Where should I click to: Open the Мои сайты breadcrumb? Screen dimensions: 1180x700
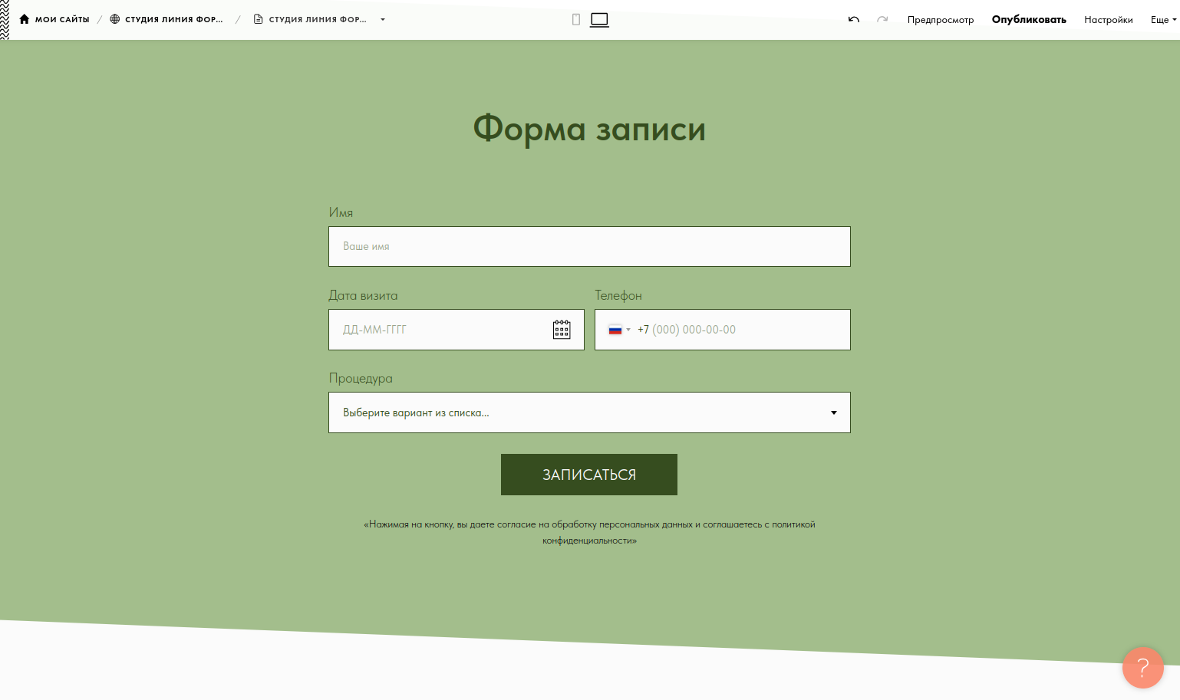pos(62,19)
